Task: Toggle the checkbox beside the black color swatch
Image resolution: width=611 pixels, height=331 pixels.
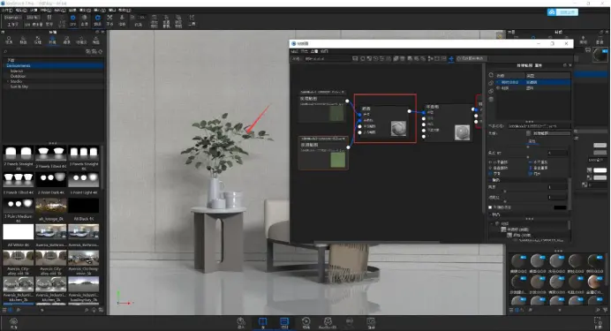Action: (490, 207)
